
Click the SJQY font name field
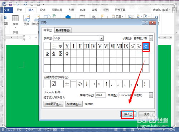point(77,38)
